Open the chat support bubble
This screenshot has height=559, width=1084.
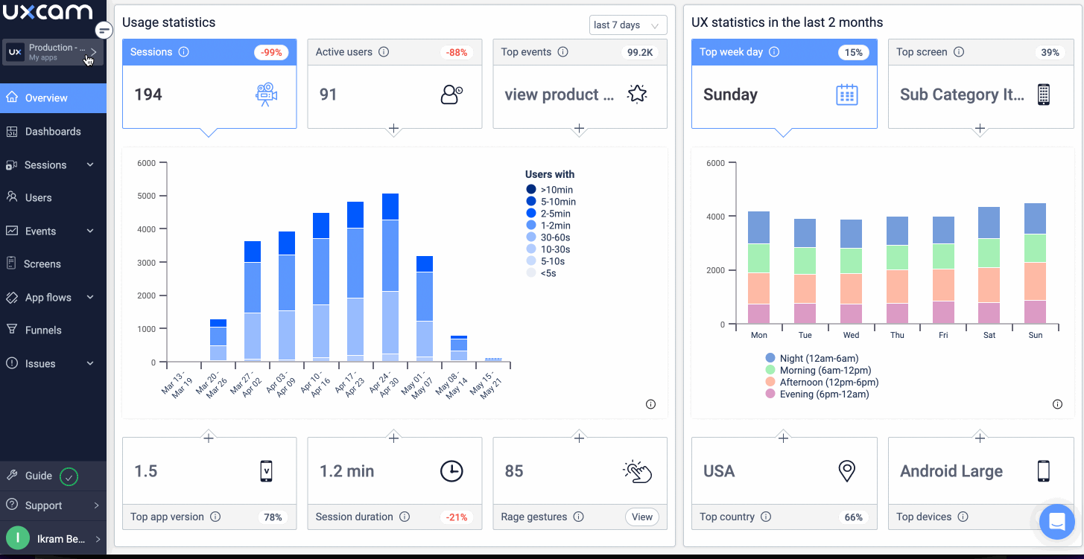[1056, 522]
